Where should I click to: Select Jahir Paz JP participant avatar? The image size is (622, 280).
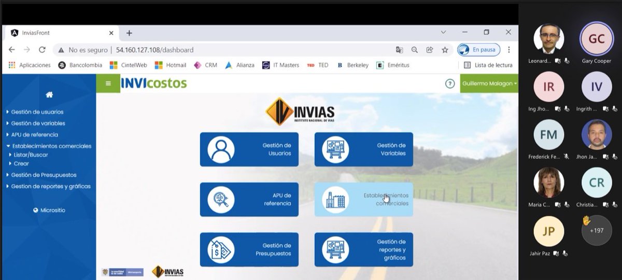(x=549, y=231)
